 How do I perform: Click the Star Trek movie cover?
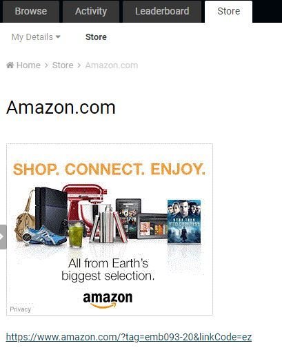pos(184,221)
